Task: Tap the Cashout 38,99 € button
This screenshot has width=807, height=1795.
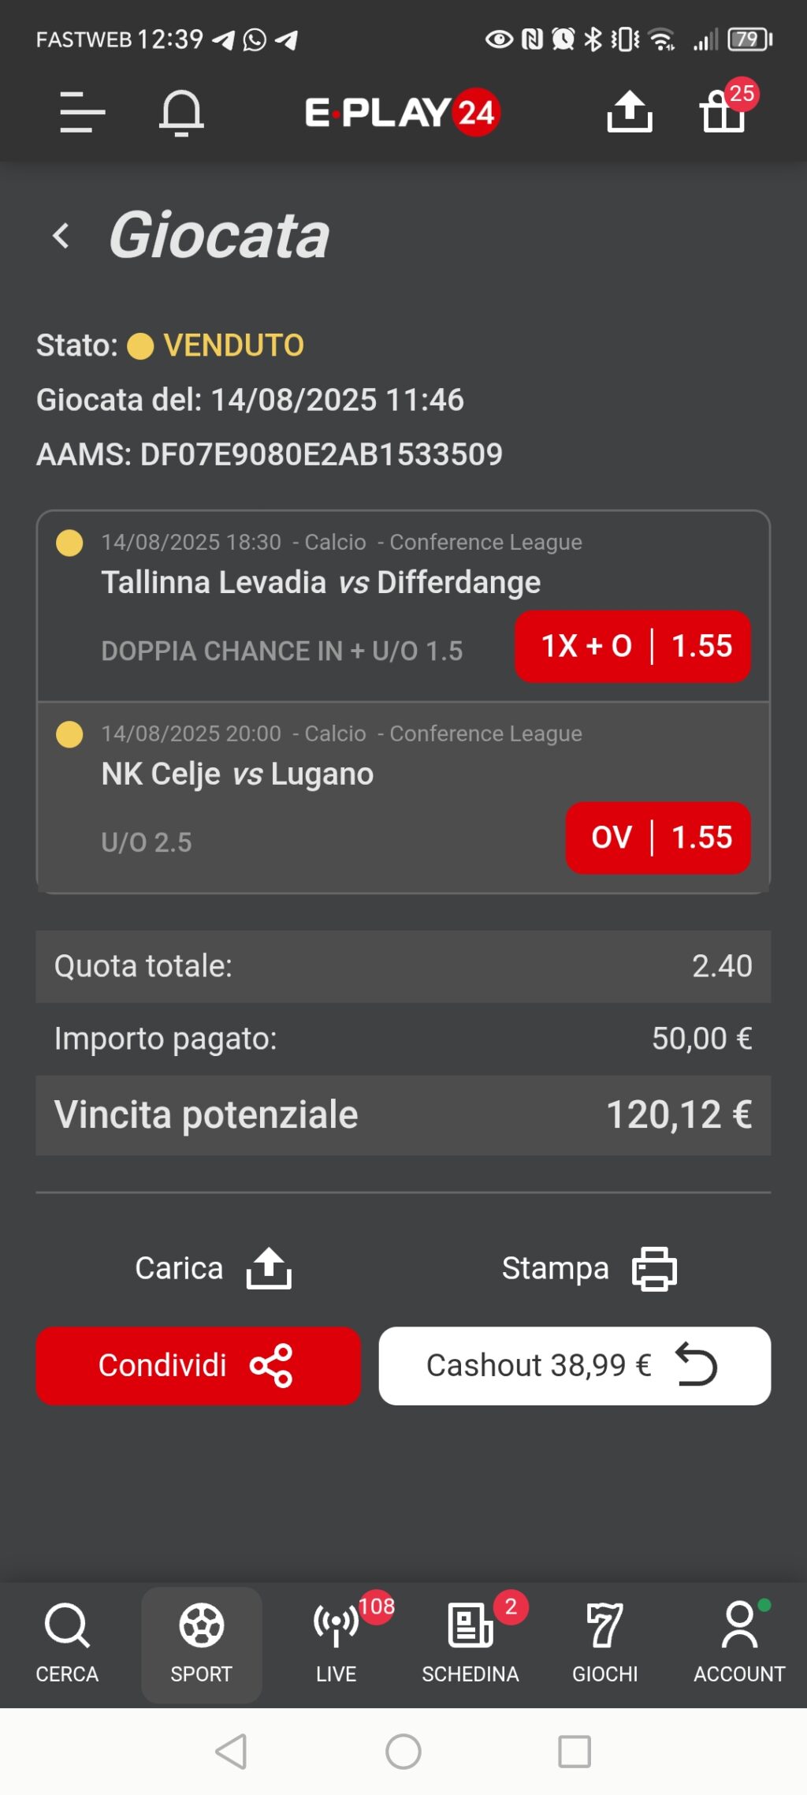Action: [575, 1365]
